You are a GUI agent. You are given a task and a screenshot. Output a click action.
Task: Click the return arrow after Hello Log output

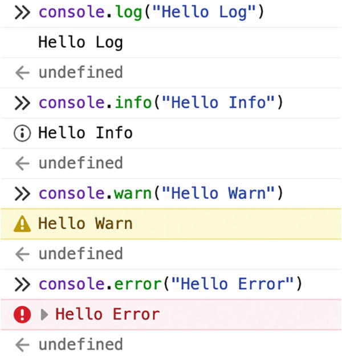tap(21, 73)
